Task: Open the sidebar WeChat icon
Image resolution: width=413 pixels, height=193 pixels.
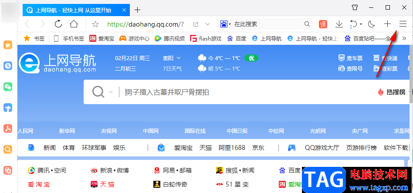Action: (x=8, y=87)
